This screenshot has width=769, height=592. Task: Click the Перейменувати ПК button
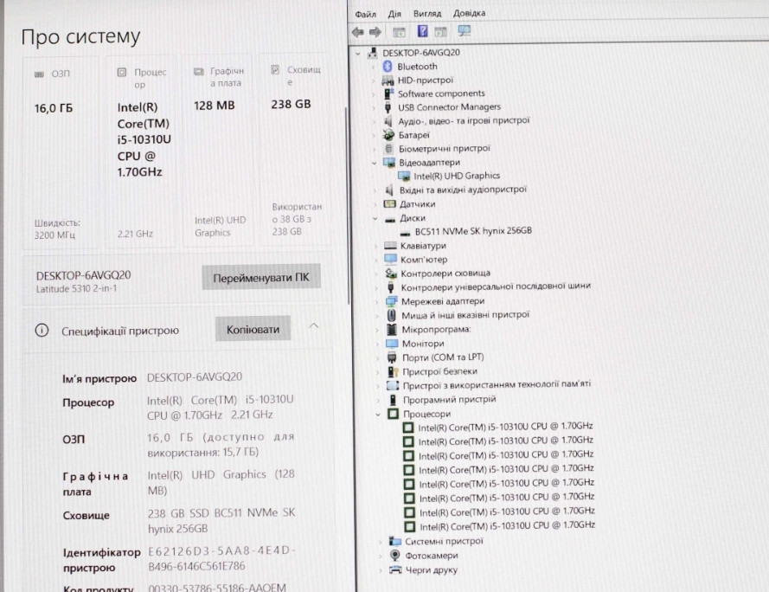pos(261,279)
